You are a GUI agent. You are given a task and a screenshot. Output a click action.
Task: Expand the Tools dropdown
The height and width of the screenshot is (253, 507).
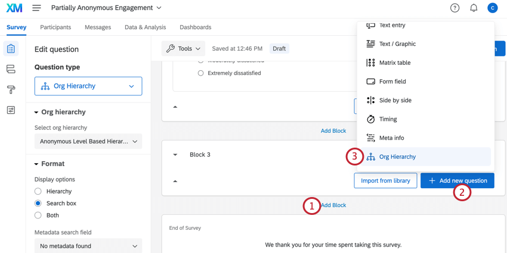pyautogui.click(x=184, y=49)
